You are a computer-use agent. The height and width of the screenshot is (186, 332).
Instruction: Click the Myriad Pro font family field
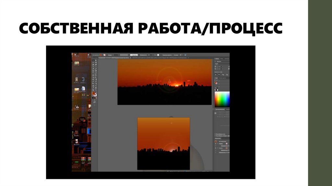pos(222,62)
